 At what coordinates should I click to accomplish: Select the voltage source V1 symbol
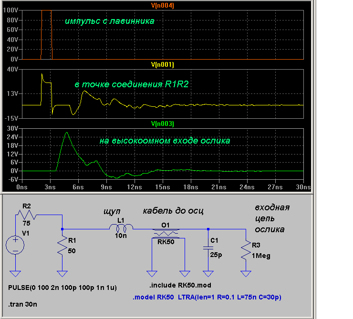click(15, 245)
